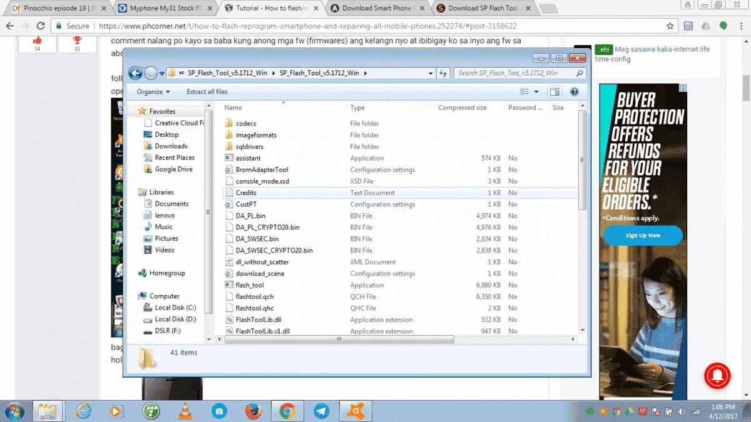Select the assistant application icon
The width and height of the screenshot is (751, 422).
[228, 158]
